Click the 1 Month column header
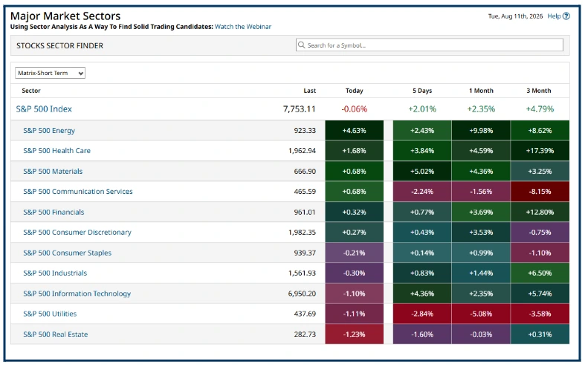 coord(481,91)
